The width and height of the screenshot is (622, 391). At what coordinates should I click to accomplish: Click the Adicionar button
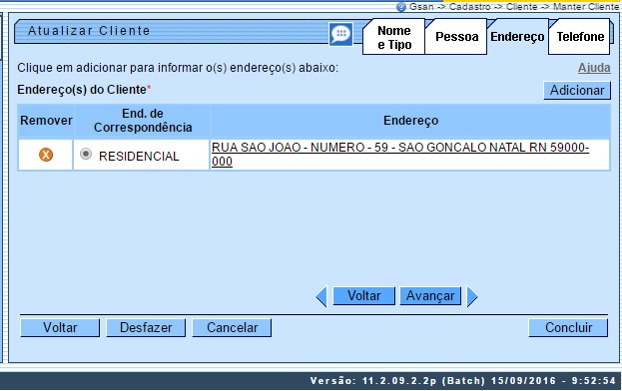[x=577, y=91]
